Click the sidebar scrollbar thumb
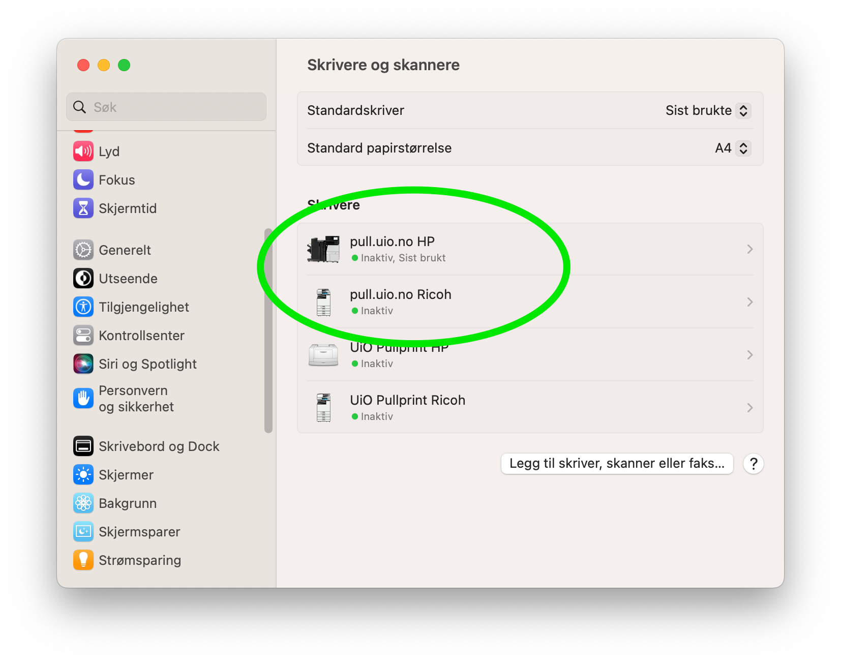Viewport: 841px width, 663px height. 268,330
